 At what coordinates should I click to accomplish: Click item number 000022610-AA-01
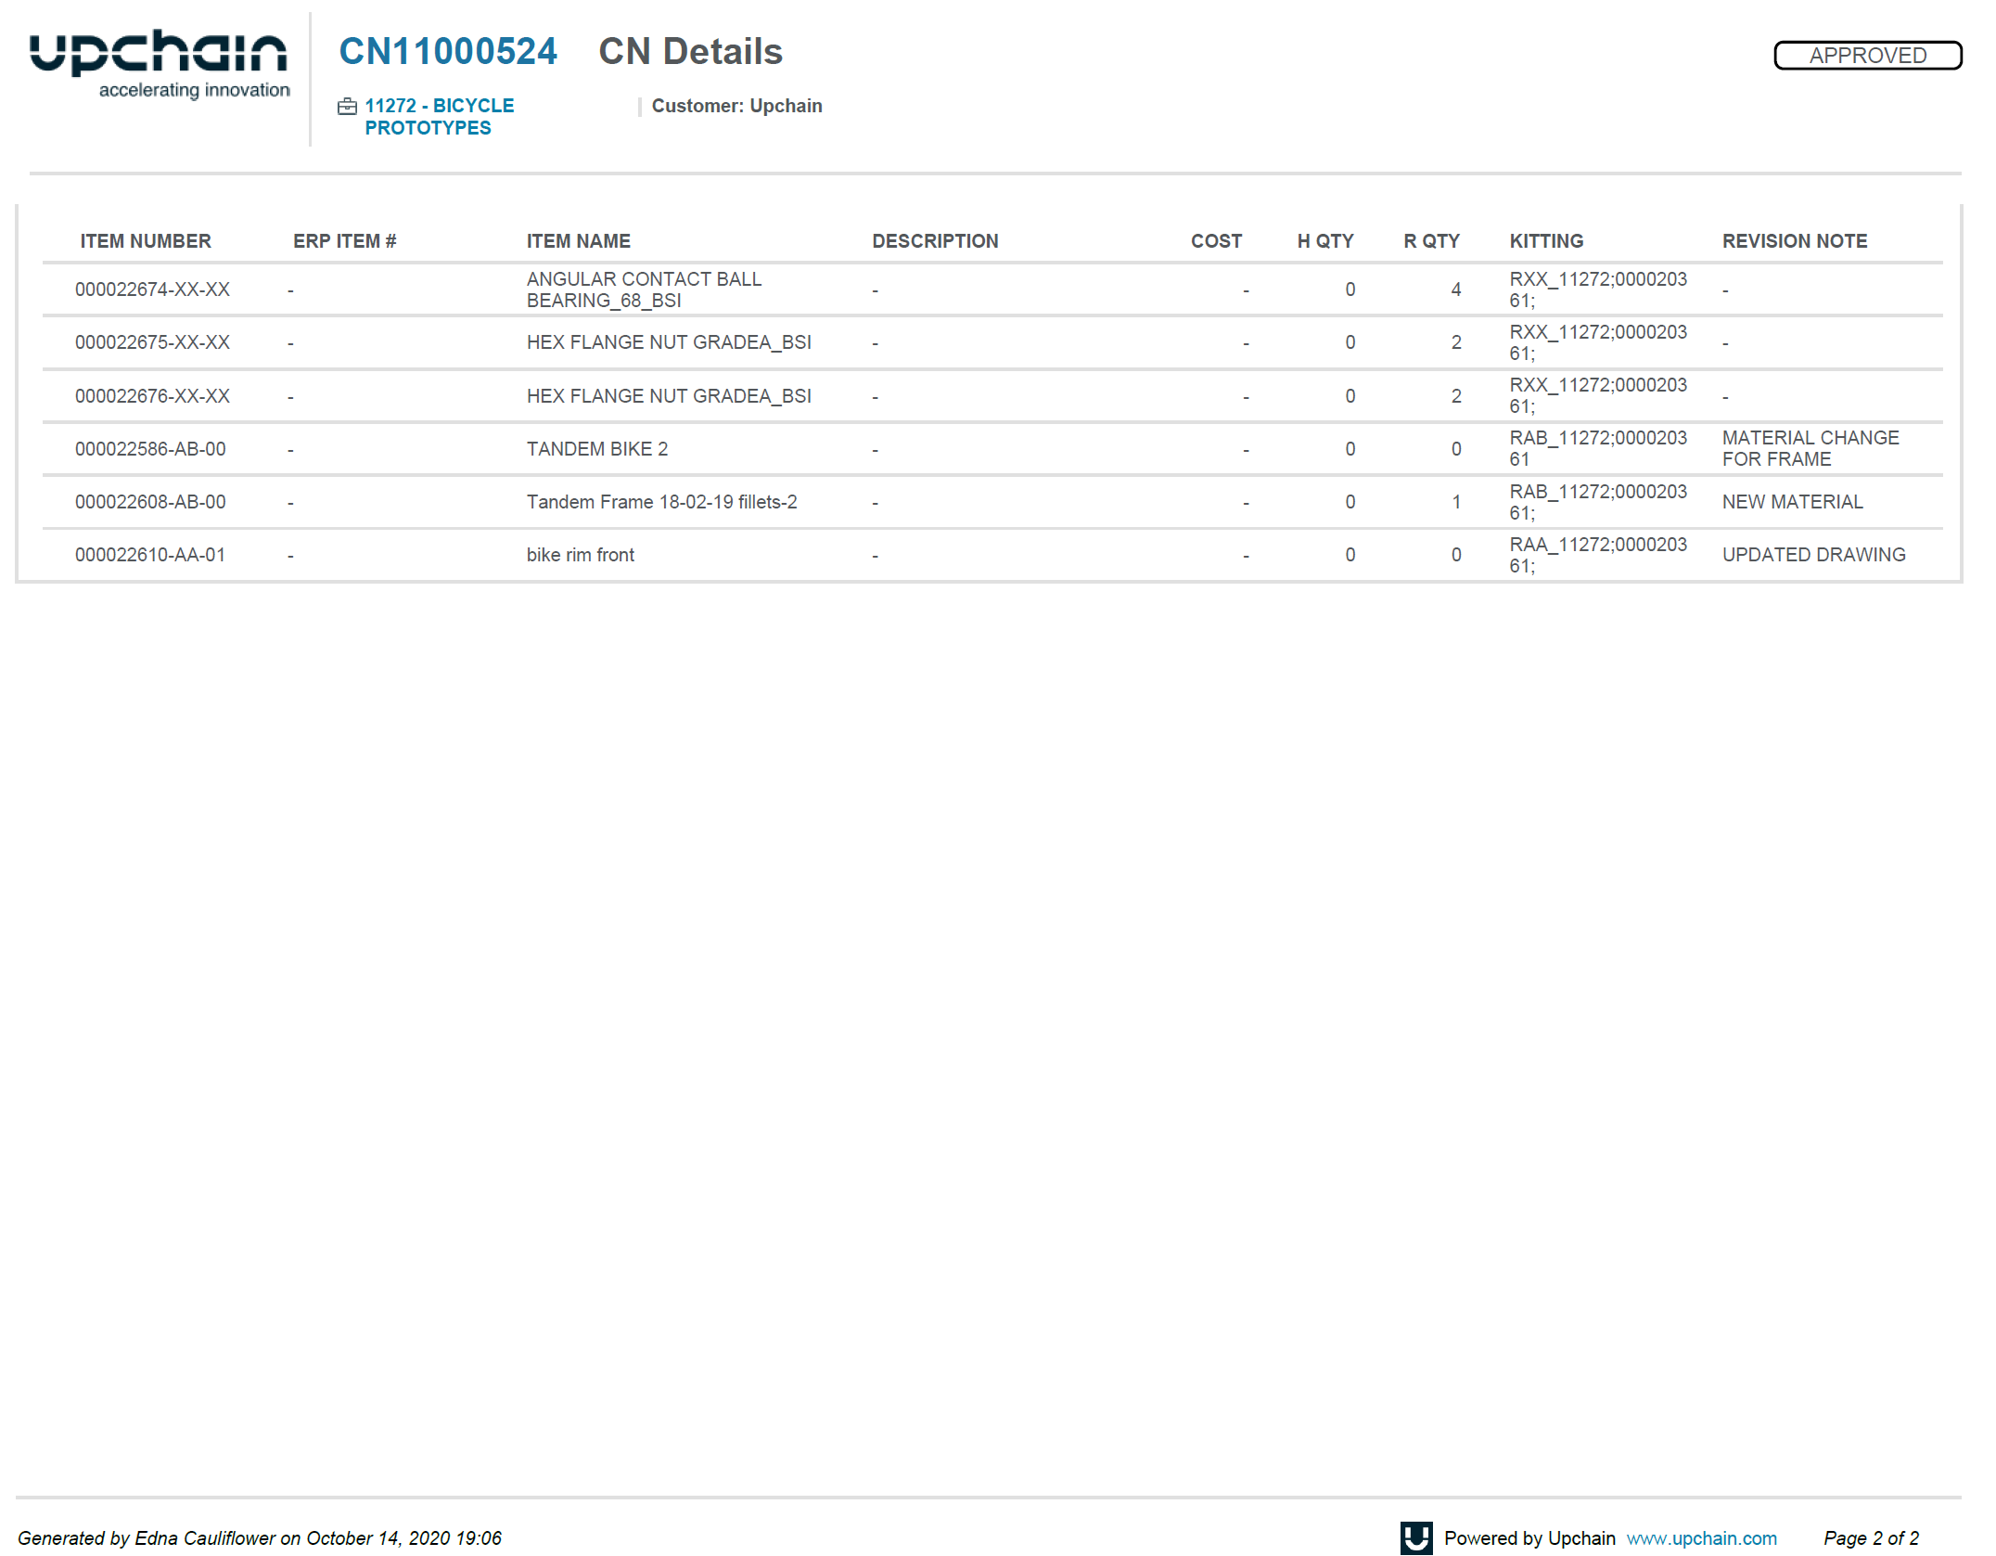coord(150,555)
